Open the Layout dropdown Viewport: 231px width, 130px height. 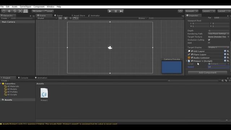[x=224, y=11]
